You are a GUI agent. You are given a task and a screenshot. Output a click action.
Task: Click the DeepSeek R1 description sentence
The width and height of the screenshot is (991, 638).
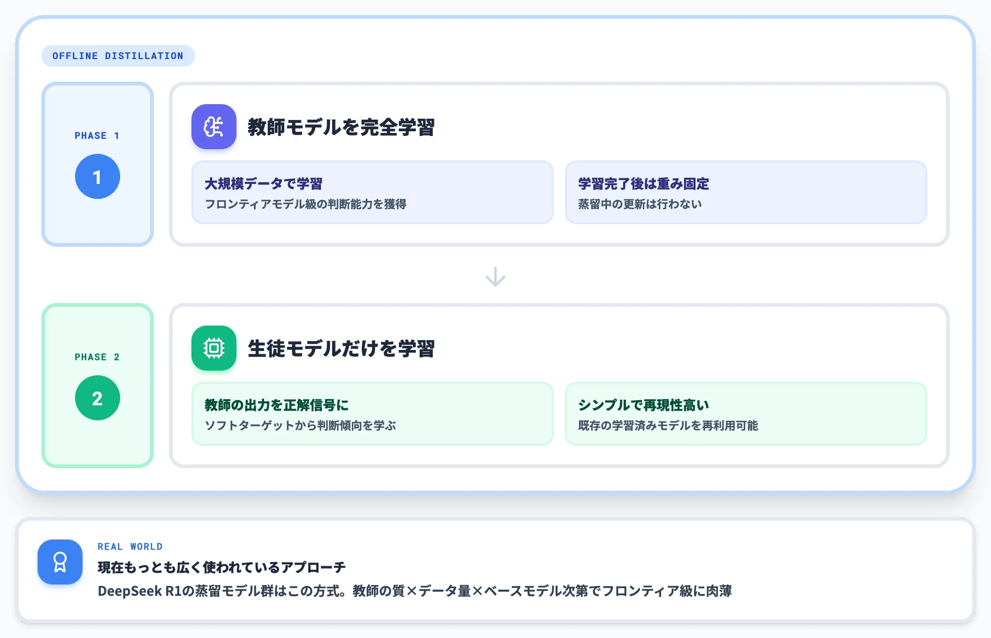click(415, 591)
